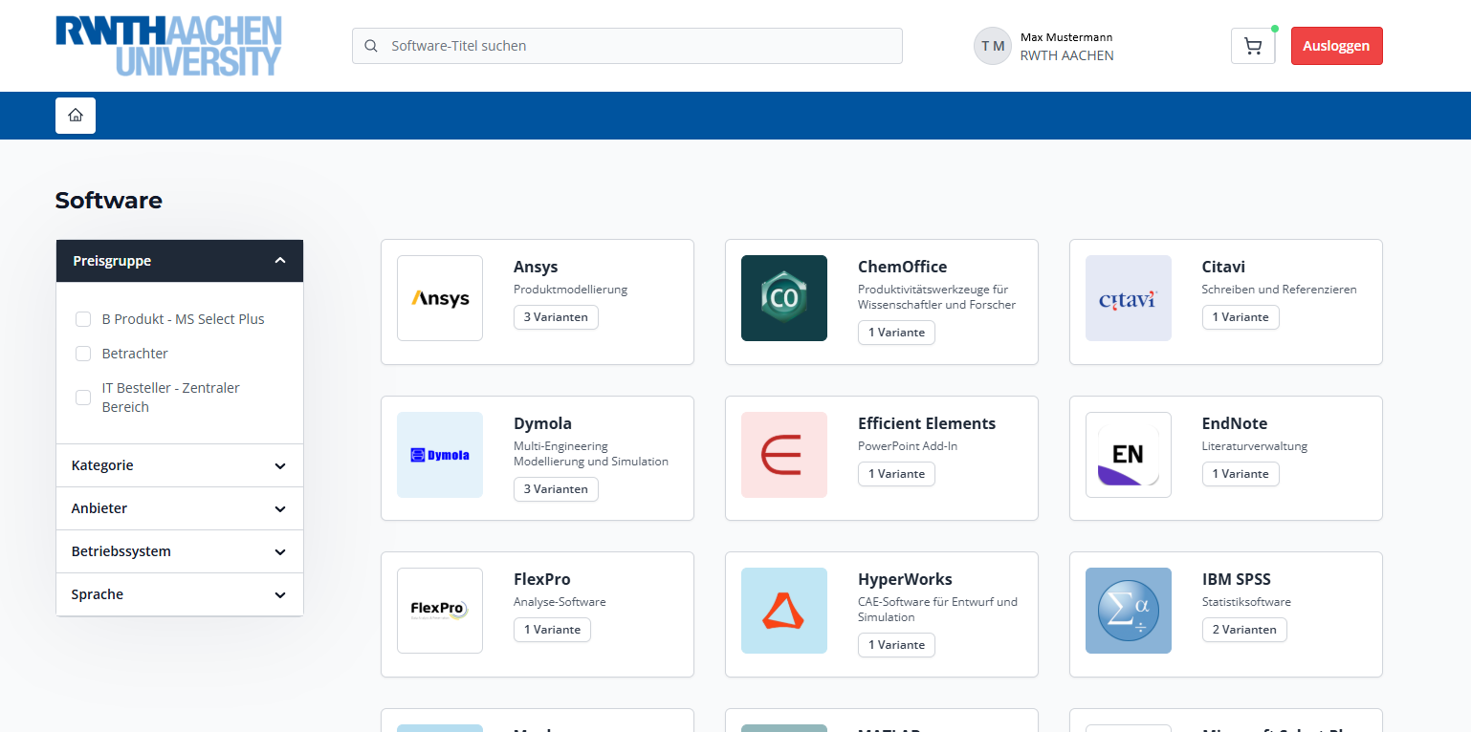Click the Produktmodellierung description text
Viewport: 1471px width, 732px height.
click(x=570, y=290)
